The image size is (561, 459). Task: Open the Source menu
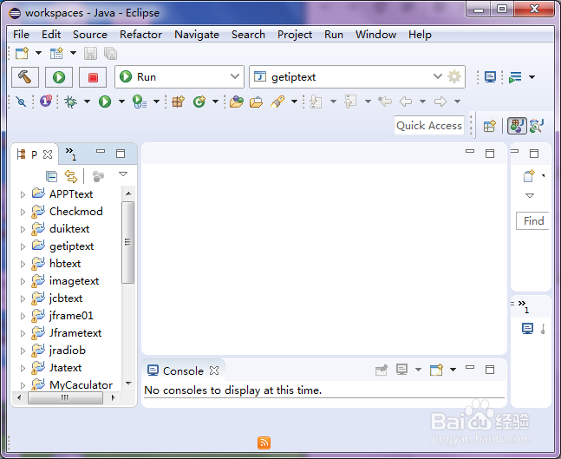click(x=90, y=35)
